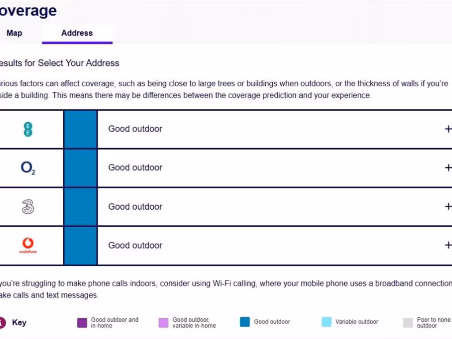Click the light purple 'variable in-home' key swatch
Viewport: 452px width, 339px height.
click(163, 323)
